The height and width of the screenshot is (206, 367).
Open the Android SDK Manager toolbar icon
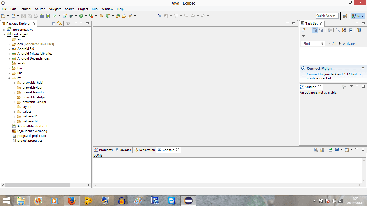[x=42, y=16]
